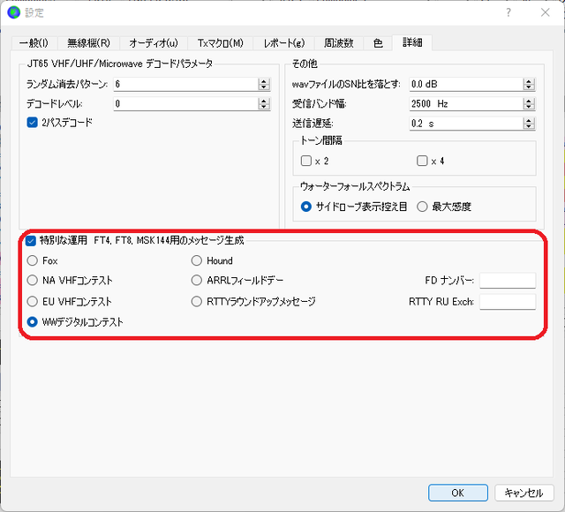Switch to the 一般(l) tab
Screen dimensions: 565x512
coord(34,43)
